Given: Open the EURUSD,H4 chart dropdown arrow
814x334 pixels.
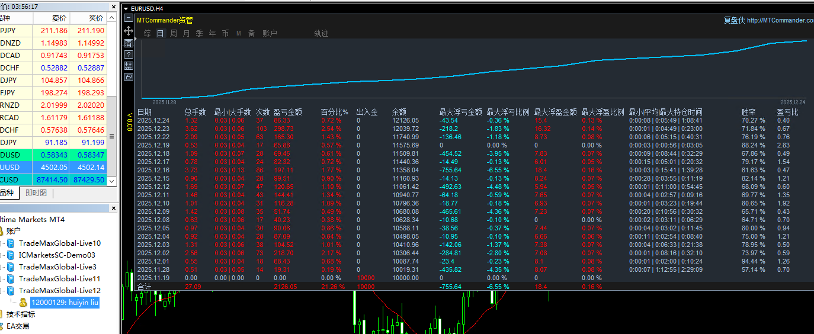Looking at the screenshot, I should pos(126,9).
